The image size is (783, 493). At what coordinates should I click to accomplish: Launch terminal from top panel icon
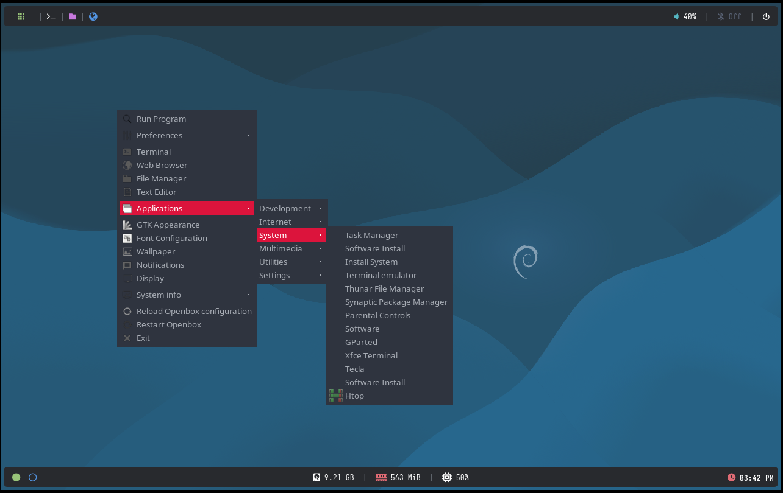[51, 16]
